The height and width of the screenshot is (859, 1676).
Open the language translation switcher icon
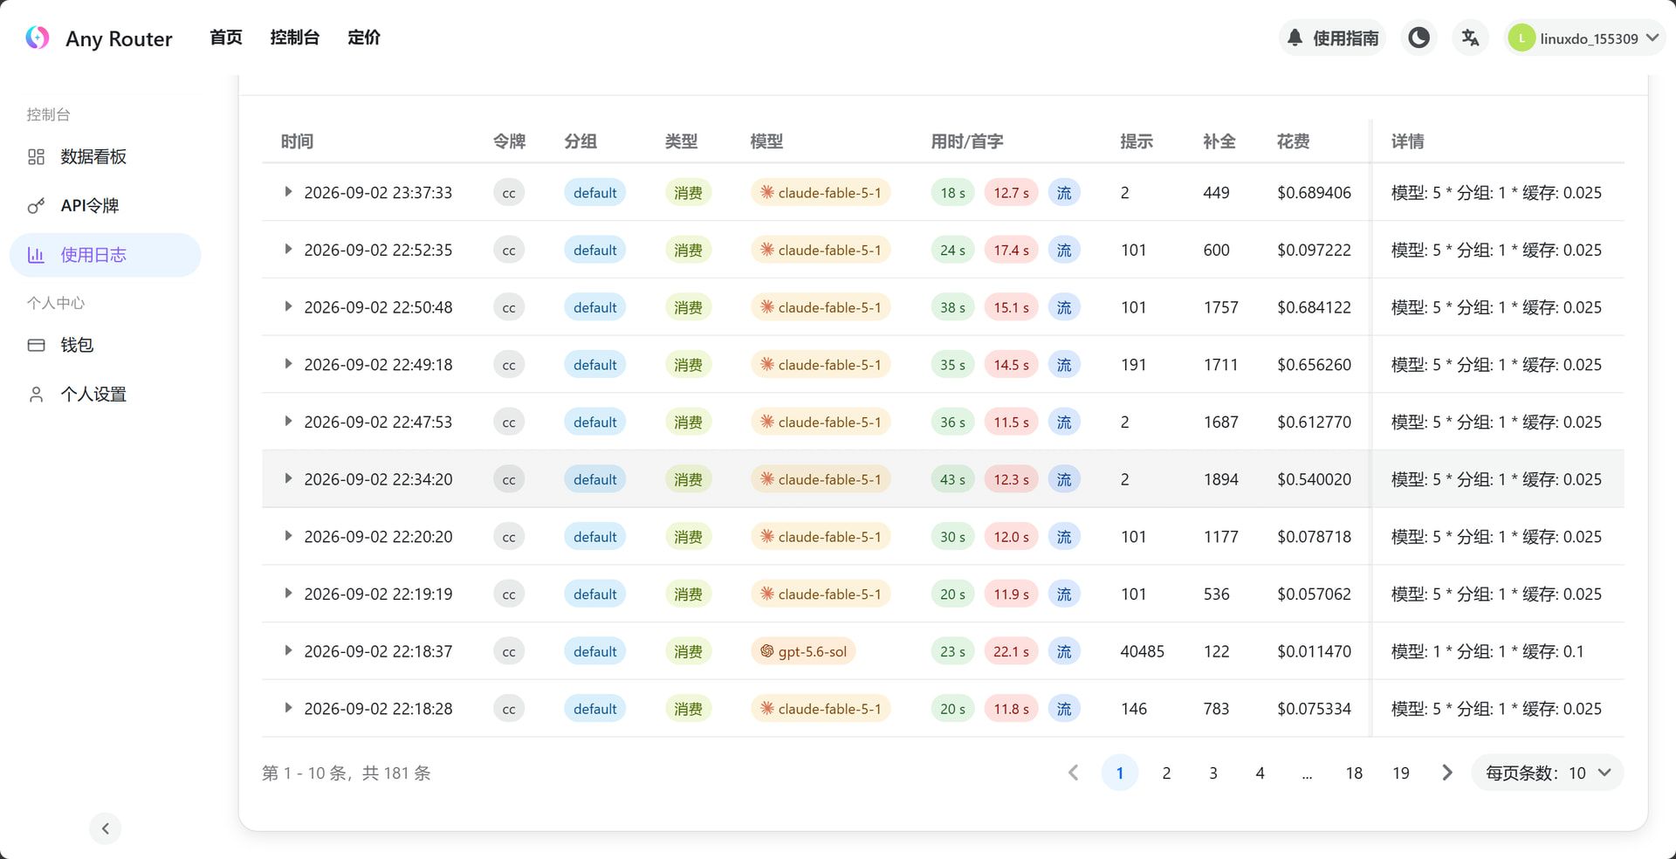tap(1471, 38)
